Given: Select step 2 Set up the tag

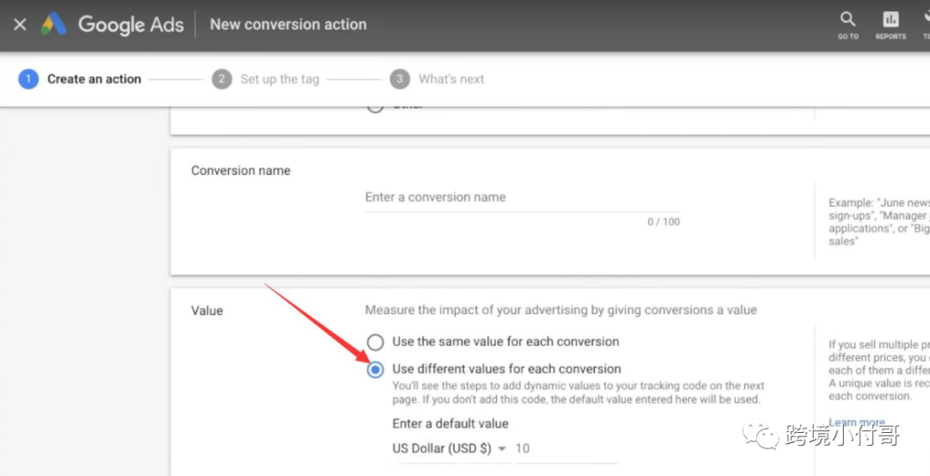Looking at the screenshot, I should pyautogui.click(x=266, y=79).
